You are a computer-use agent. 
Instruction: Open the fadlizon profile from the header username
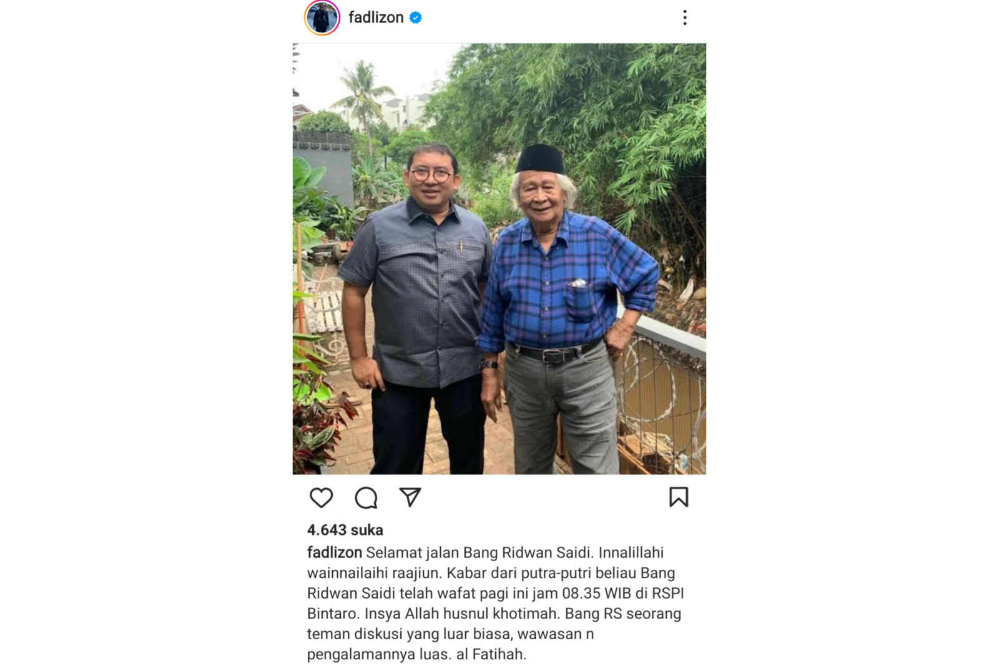376,17
